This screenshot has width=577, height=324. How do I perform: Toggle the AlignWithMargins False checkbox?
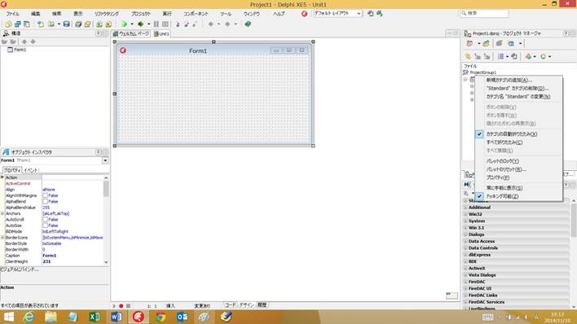[x=45, y=195]
